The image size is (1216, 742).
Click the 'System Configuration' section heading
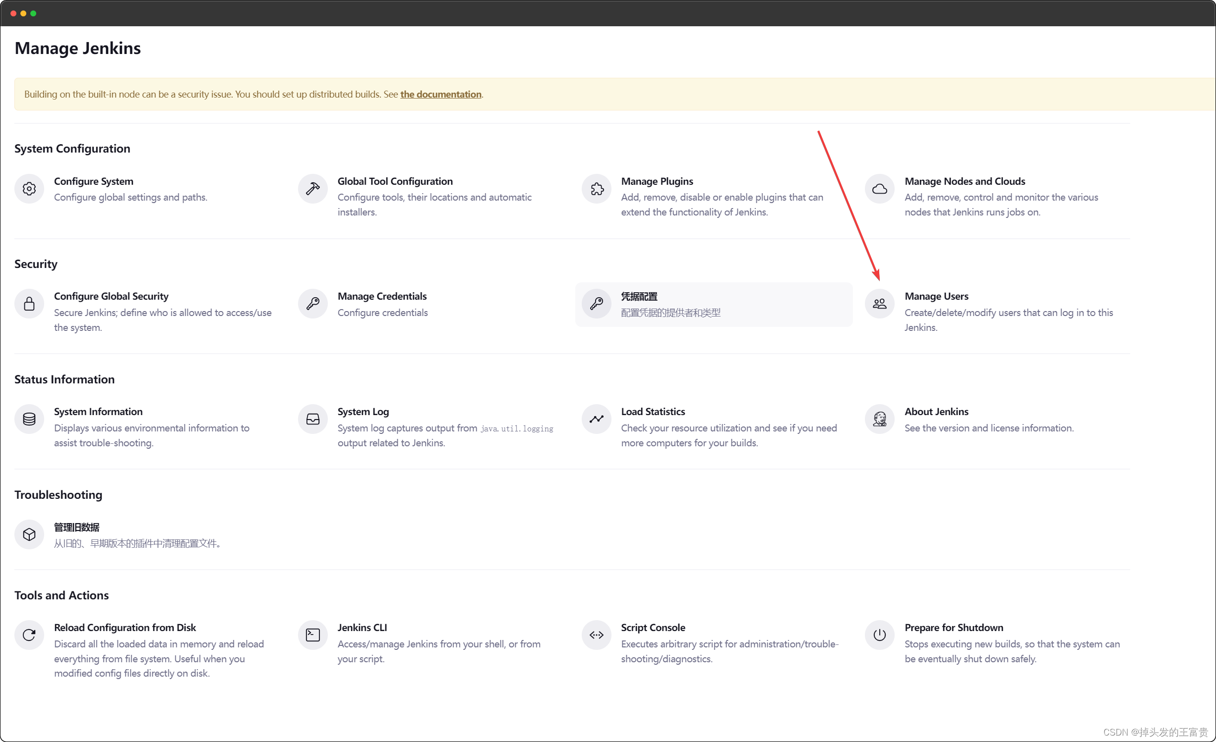(x=72, y=149)
